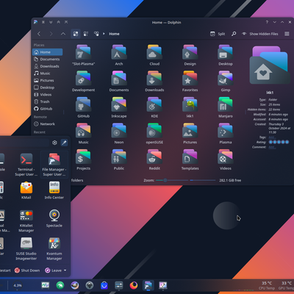Screen dimensions: 294x294
Task: Open Videos in Places panel
Action: 47,95
